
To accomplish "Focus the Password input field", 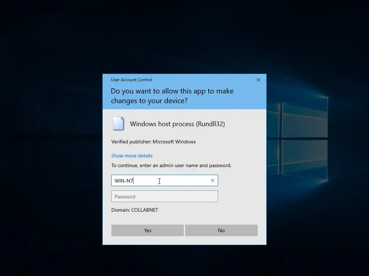I will pos(164,197).
